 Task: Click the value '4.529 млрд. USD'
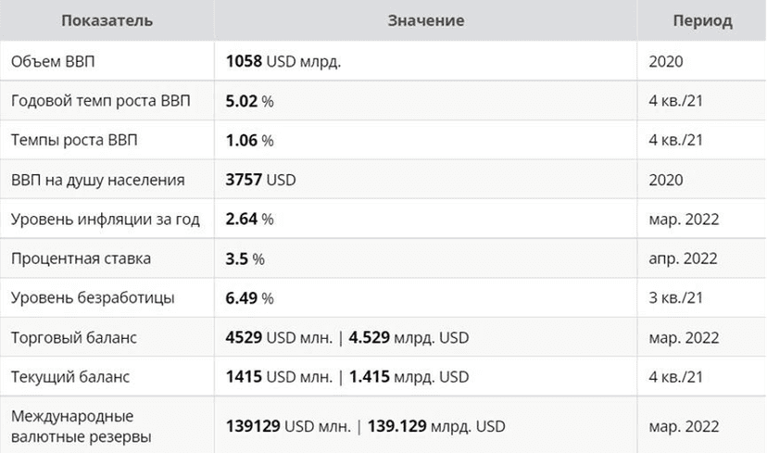(409, 337)
